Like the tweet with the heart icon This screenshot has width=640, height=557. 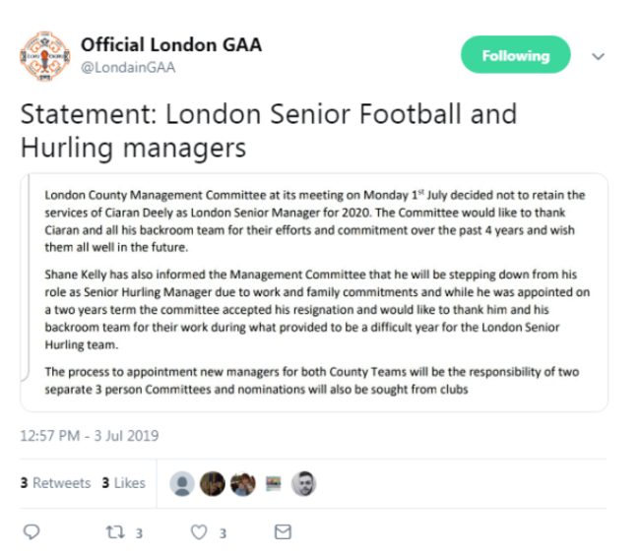(x=200, y=532)
